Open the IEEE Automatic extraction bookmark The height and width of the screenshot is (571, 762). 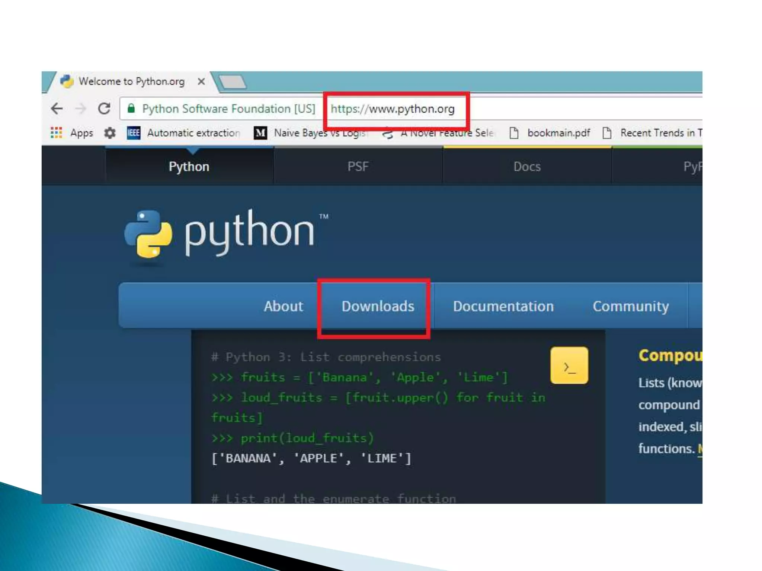[184, 133]
